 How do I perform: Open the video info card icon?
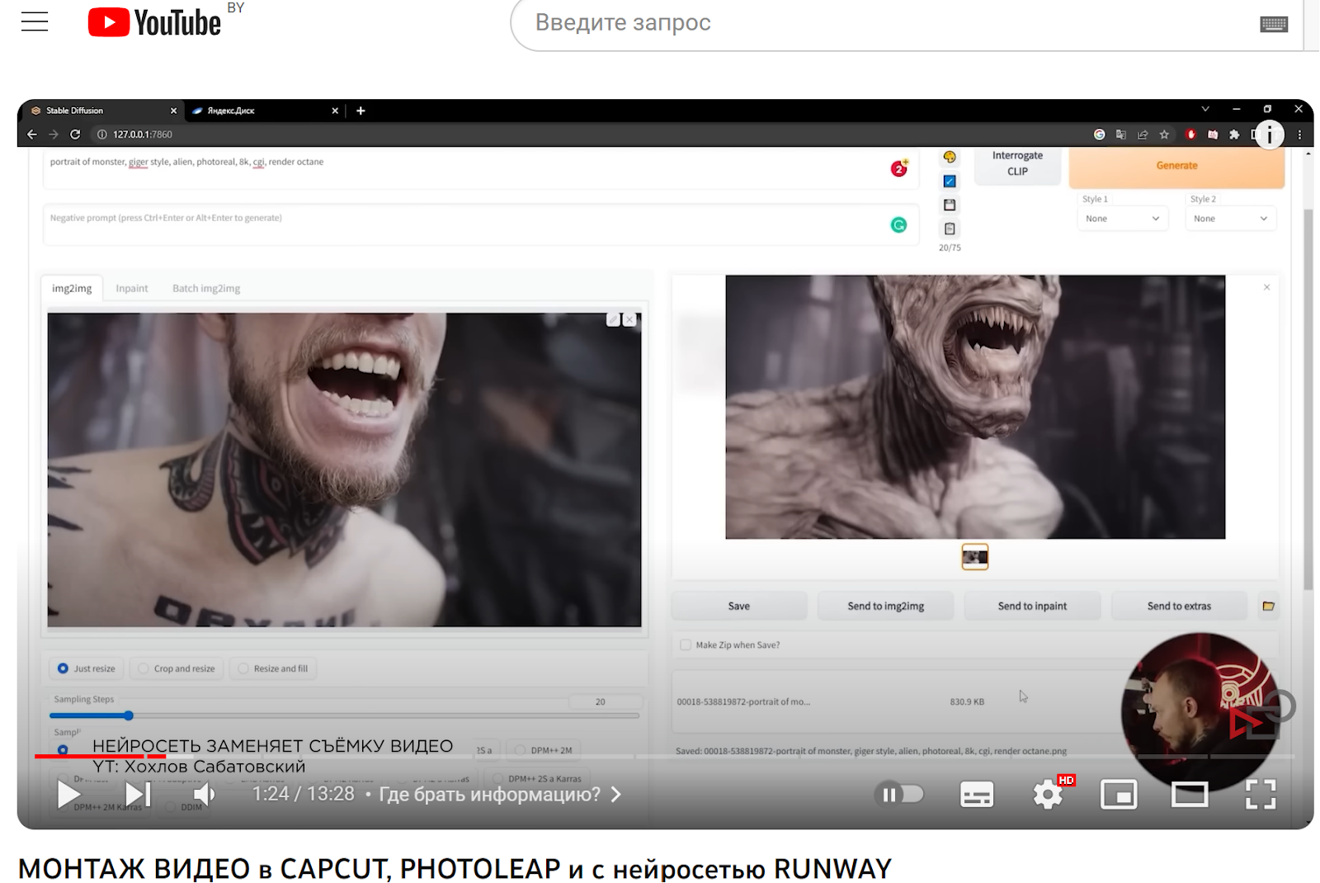pos(1270,135)
